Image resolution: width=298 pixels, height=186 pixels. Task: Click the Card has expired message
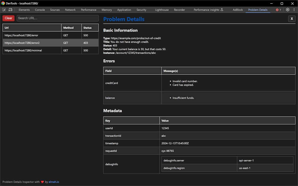[x=183, y=85]
